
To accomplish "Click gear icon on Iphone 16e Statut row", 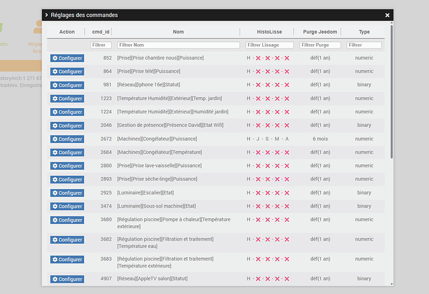I will click(x=55, y=85).
